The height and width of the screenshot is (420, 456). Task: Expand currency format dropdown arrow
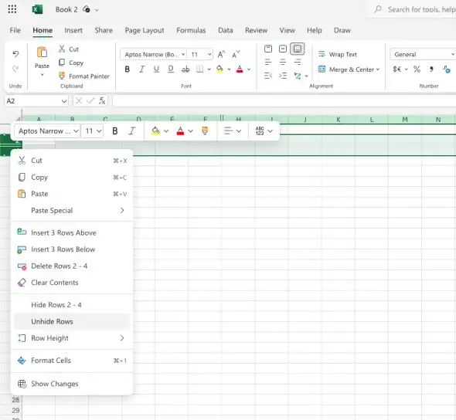407,69
